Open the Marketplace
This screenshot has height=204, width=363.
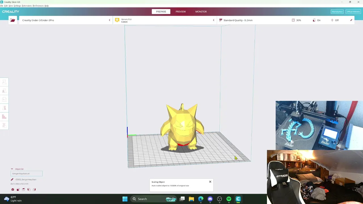point(337,12)
